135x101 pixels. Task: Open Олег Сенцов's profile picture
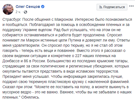tap(8, 9)
